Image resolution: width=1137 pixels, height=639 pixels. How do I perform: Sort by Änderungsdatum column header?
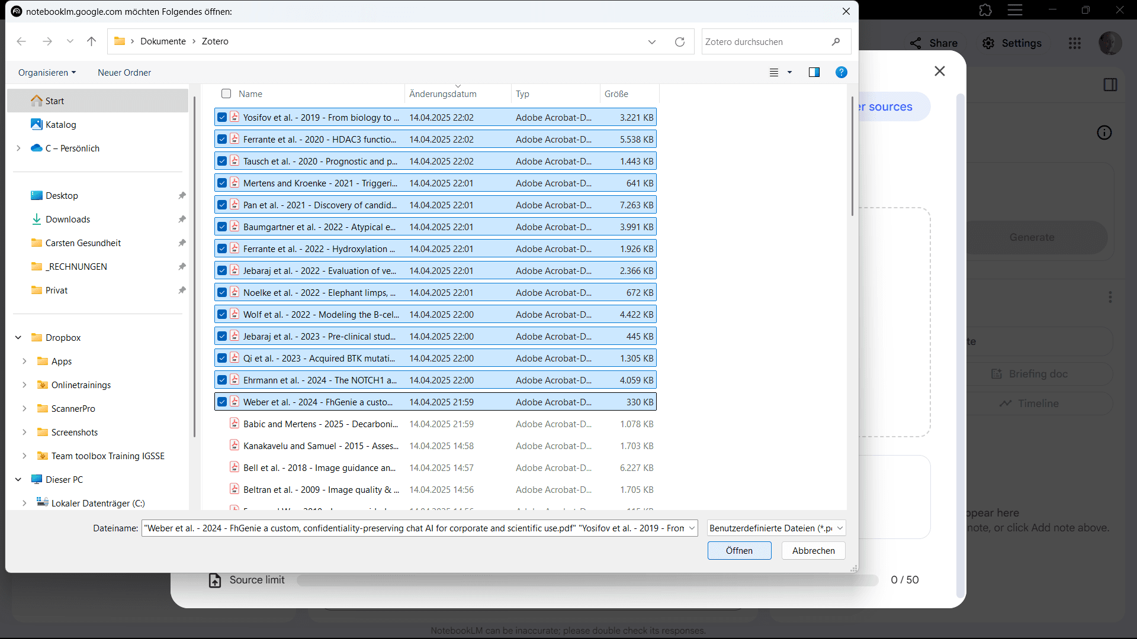click(x=443, y=93)
